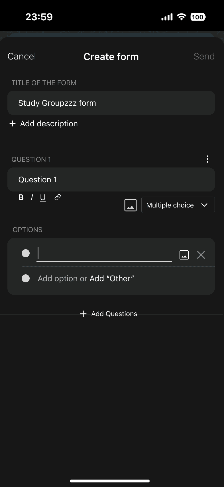Screen dimensions: 224x487
Task: Remove the first option with X
Action: (201, 255)
